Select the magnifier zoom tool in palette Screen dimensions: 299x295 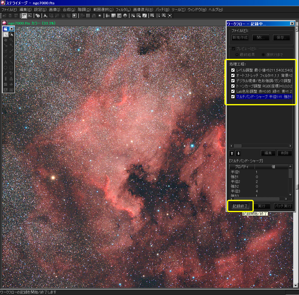point(11,40)
